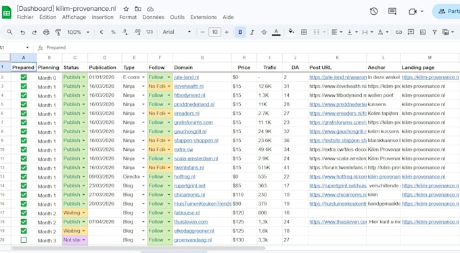Viewport: 460px width, 253px height.
Task: Start a video call
Action: (413, 11)
